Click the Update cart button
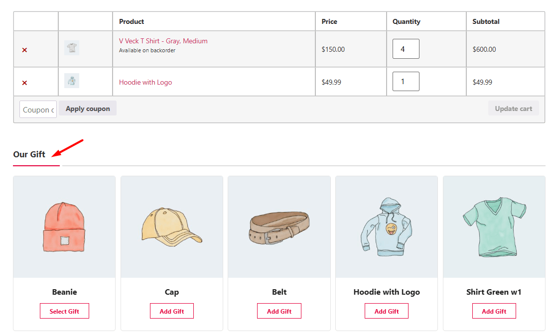 point(514,109)
